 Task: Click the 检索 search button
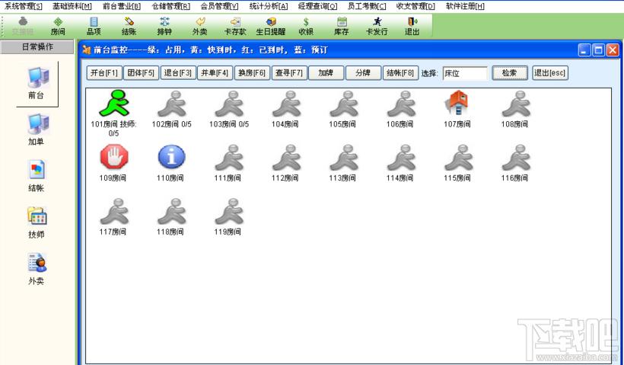pos(510,73)
